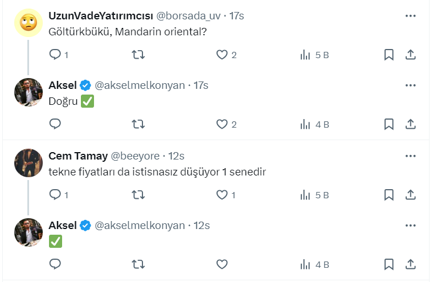
Task: Like Aksel's Doğru reply
Action: [x=222, y=124]
